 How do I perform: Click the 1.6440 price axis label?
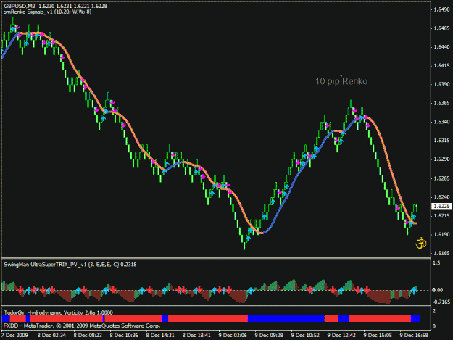(x=441, y=47)
